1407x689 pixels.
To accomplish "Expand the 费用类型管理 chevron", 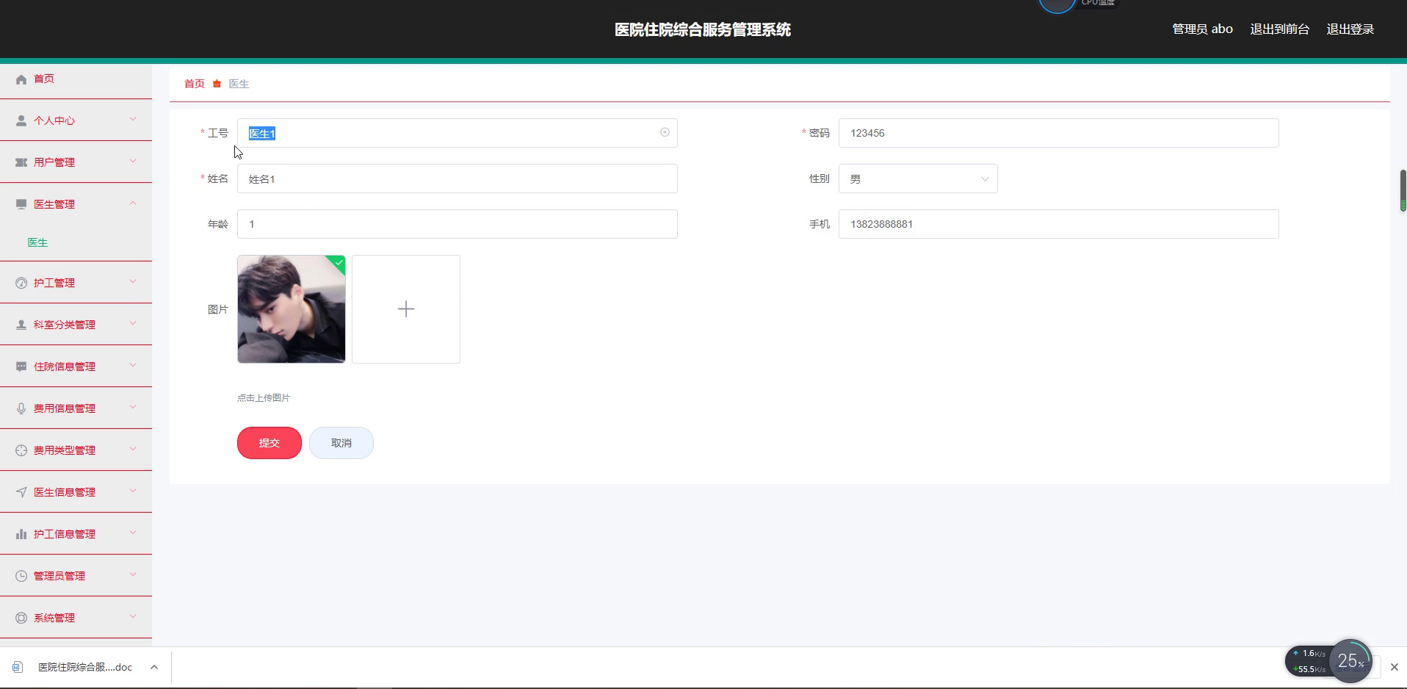I will [x=133, y=449].
